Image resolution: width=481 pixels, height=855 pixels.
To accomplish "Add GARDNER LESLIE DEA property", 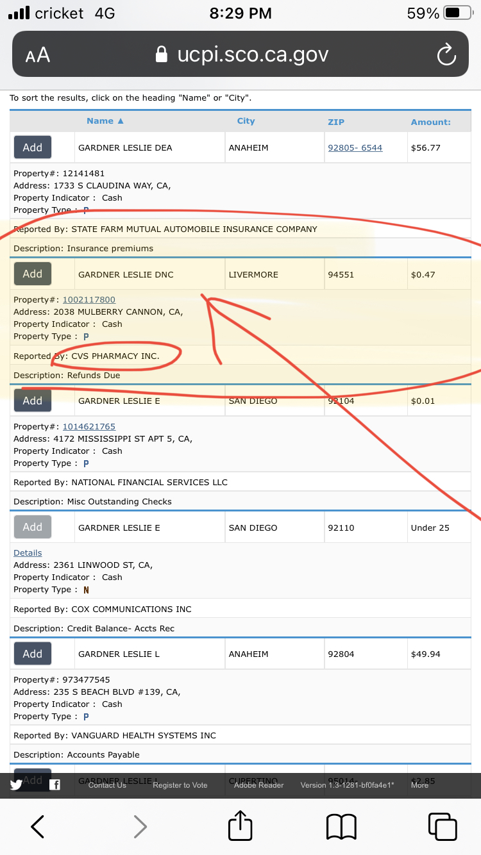I will click(x=33, y=147).
